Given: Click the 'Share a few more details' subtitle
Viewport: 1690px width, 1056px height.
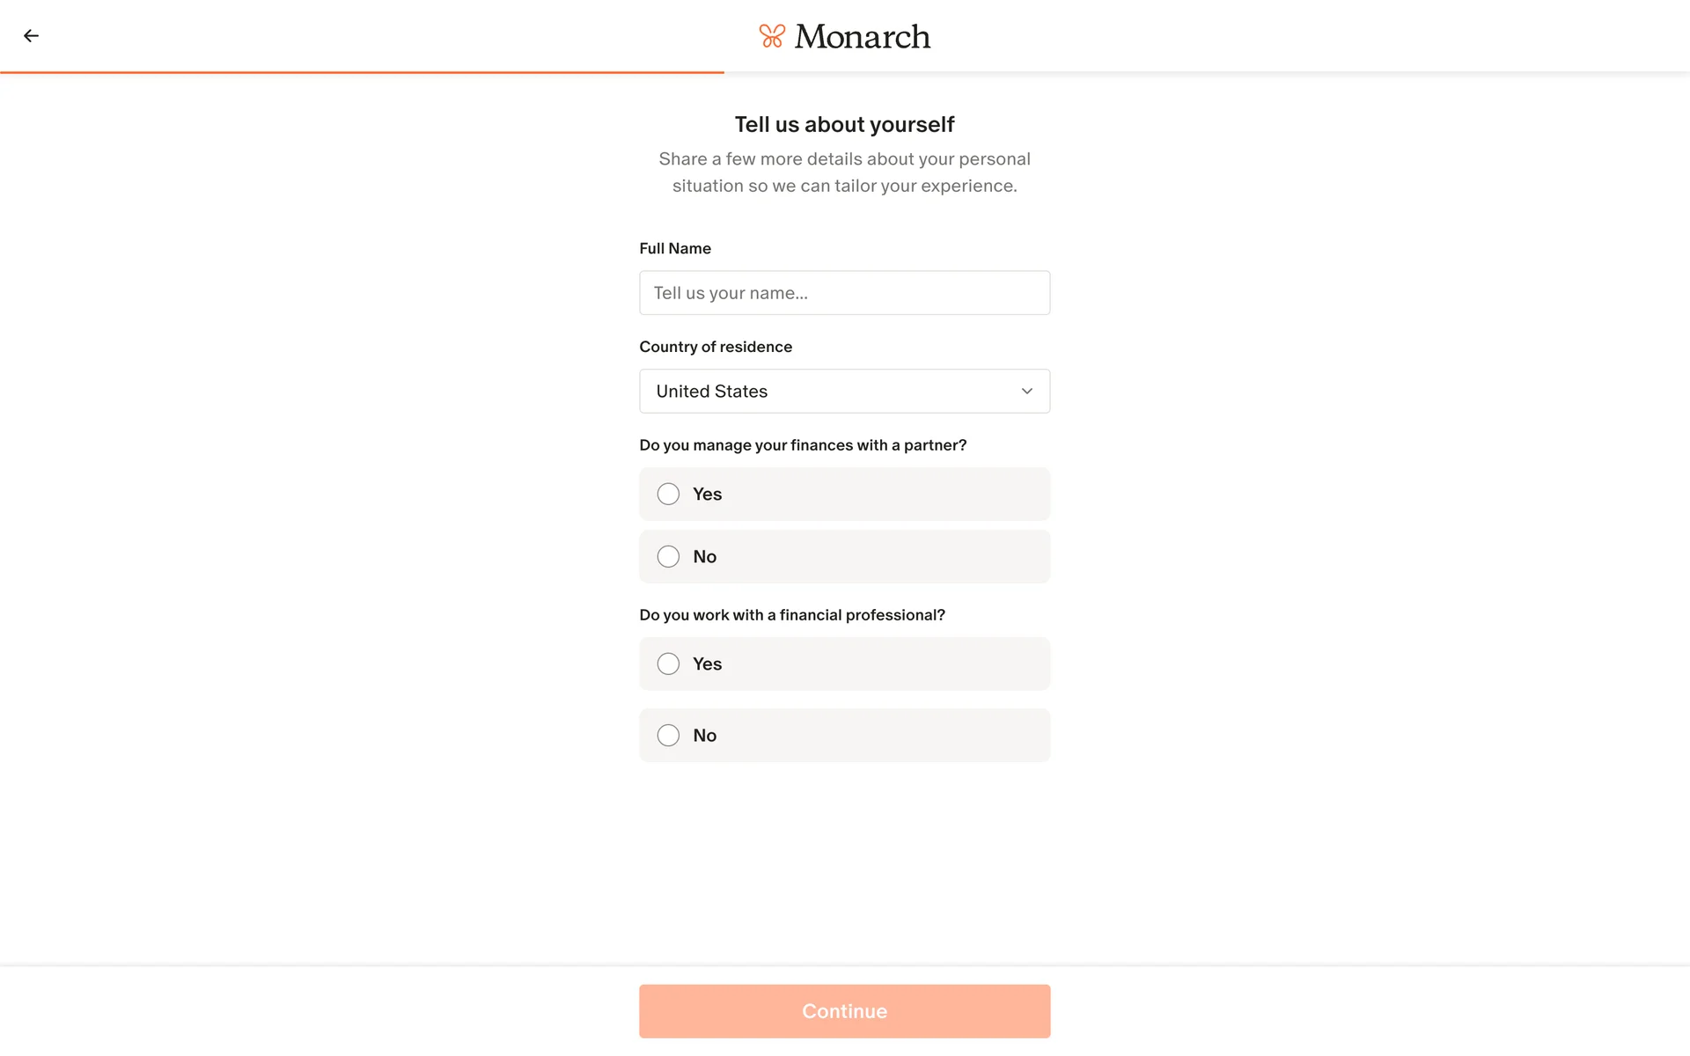Looking at the screenshot, I should (x=844, y=172).
